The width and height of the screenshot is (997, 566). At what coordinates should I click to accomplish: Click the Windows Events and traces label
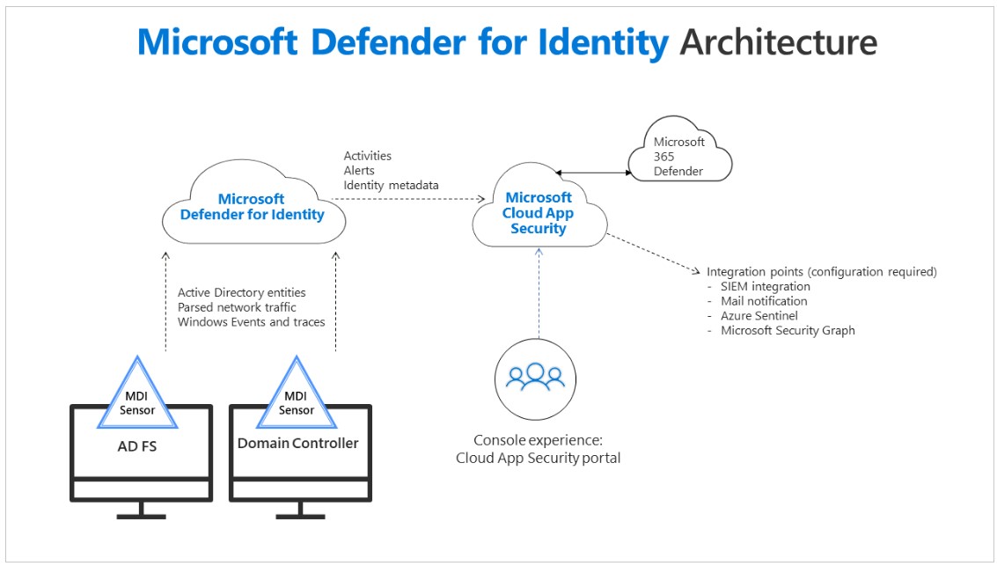(x=251, y=322)
